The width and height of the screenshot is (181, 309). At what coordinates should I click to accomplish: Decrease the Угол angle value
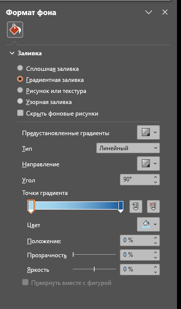[155, 182]
